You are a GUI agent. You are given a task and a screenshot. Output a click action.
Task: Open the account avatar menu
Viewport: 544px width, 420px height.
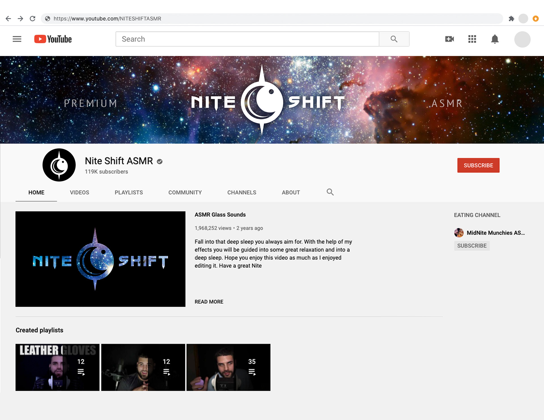(x=522, y=39)
